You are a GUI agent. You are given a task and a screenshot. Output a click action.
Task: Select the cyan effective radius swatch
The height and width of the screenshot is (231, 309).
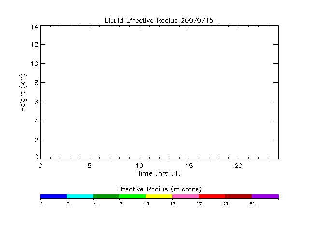coord(80,196)
